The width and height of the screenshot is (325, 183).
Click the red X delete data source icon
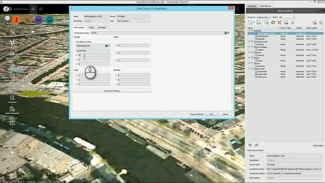coord(279,22)
